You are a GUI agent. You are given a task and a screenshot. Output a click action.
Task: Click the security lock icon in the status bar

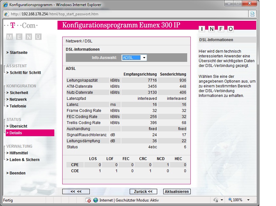216,200
